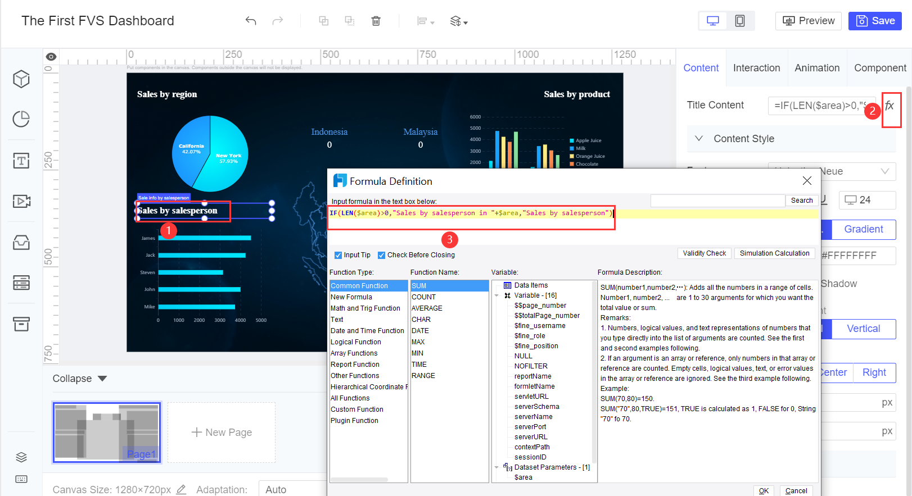
Task: Click the pencil icon beside canvas size
Action: [x=181, y=489]
